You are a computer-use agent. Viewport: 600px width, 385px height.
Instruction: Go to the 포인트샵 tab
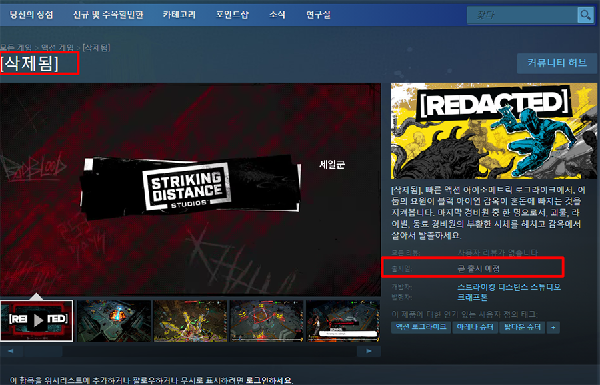(x=232, y=15)
